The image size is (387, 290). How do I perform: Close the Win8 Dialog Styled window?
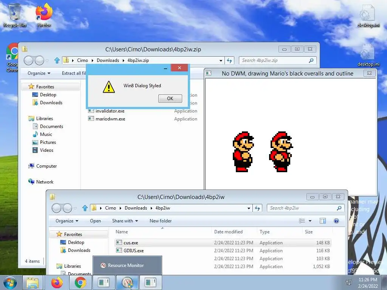click(x=180, y=68)
